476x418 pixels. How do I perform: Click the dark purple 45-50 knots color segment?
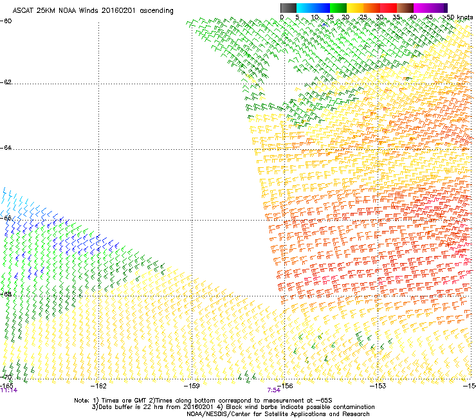point(439,8)
